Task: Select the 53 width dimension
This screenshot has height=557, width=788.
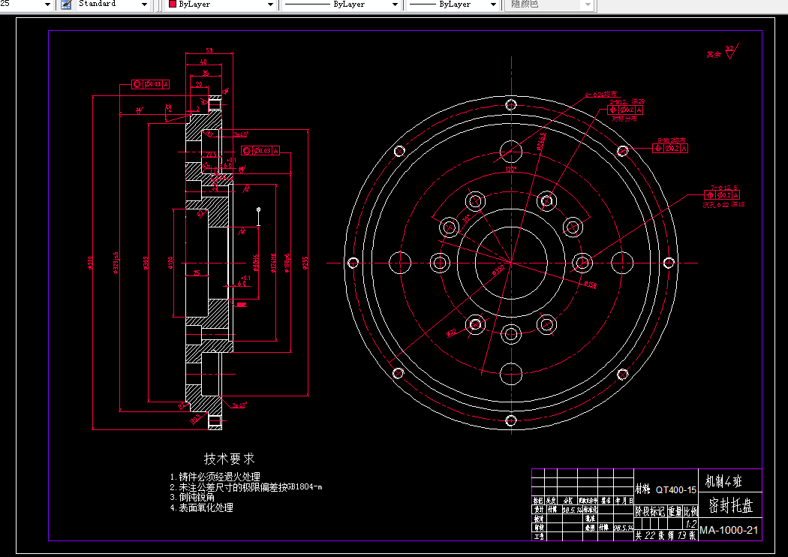Action: point(209,50)
